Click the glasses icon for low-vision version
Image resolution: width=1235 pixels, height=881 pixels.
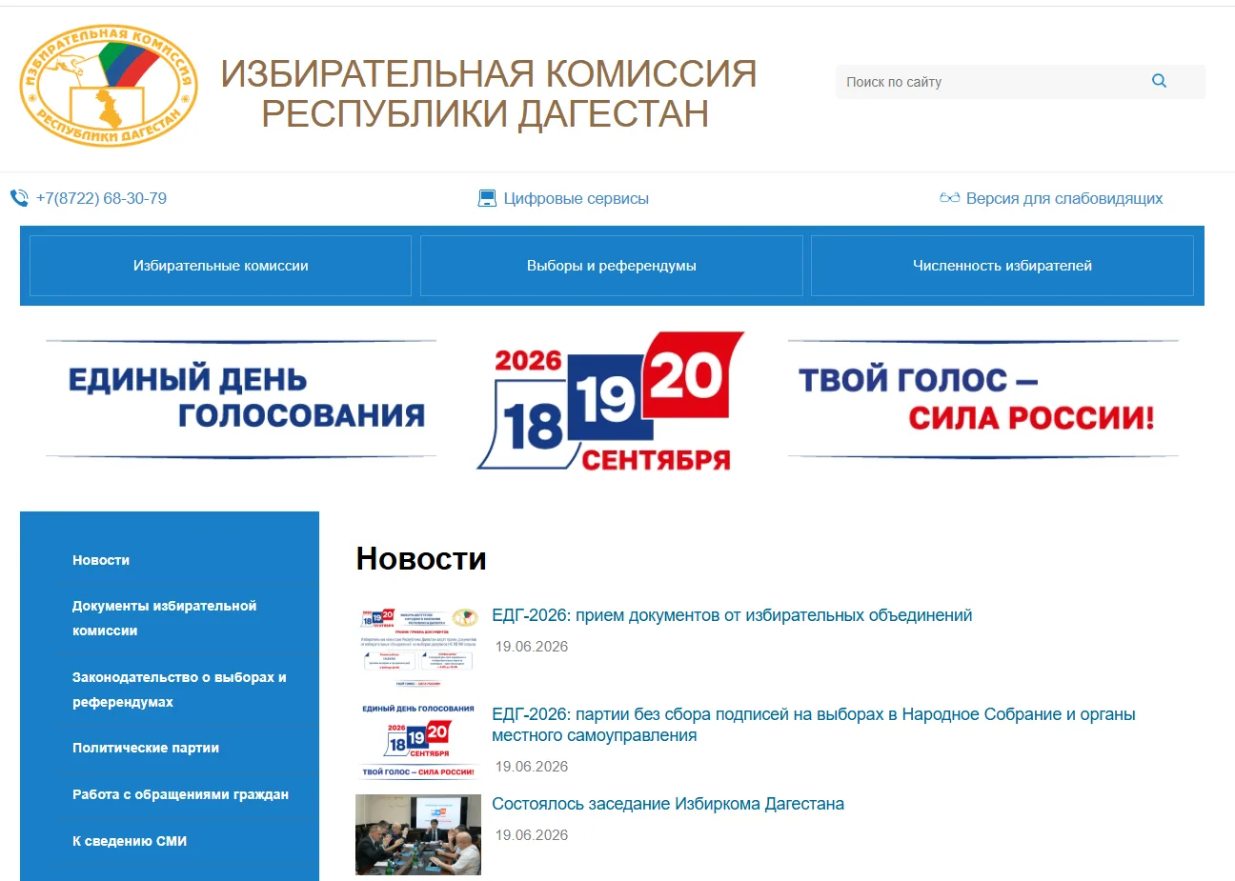click(x=949, y=198)
